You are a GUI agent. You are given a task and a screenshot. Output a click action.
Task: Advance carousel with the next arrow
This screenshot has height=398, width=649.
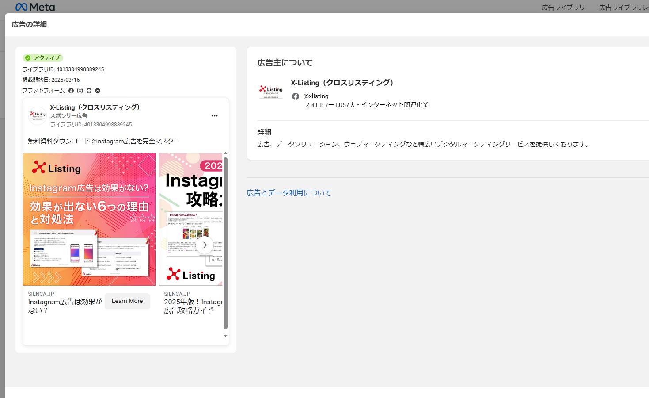click(x=205, y=245)
